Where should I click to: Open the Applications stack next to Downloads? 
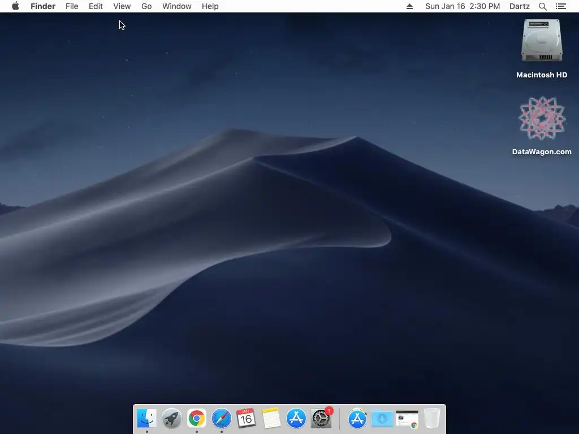click(x=357, y=419)
